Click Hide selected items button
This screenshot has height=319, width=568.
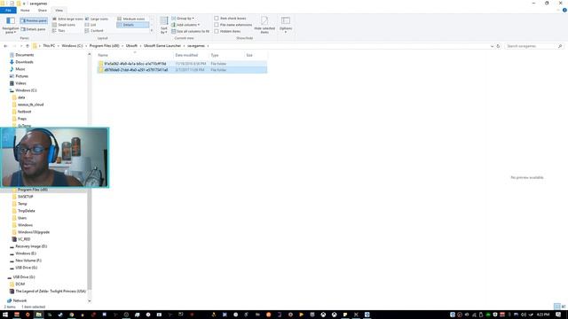pos(264,25)
